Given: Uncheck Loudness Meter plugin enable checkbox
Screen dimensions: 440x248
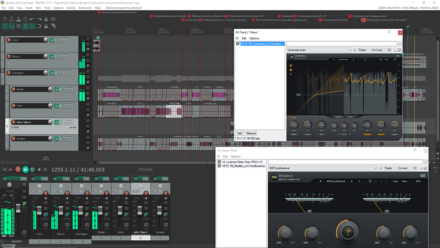Looking at the screenshot, I should [219, 162].
